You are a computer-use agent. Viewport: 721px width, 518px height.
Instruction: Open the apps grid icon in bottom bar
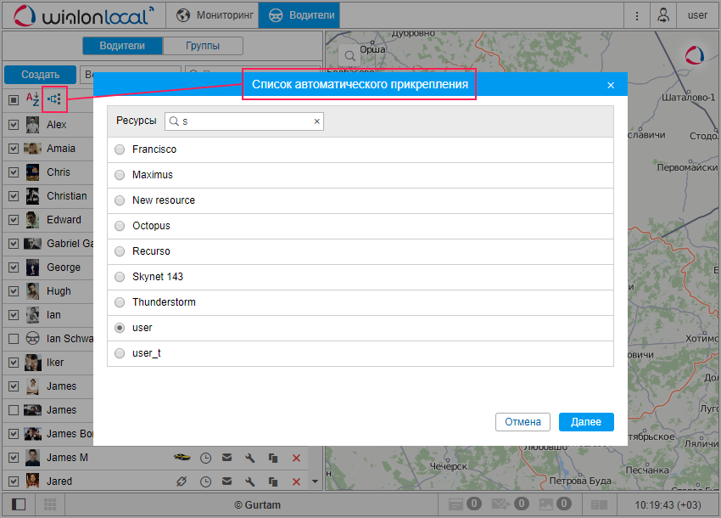pyautogui.click(x=50, y=504)
